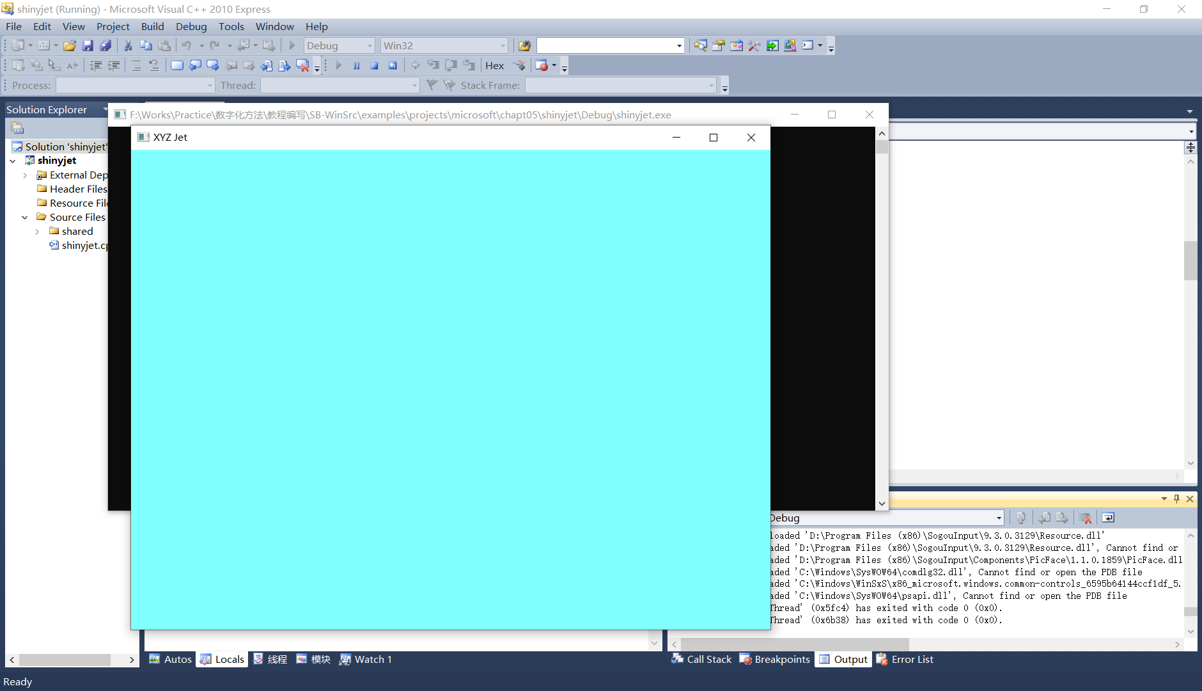Click Output panel horizontal scrollbar thumb
The width and height of the screenshot is (1202, 691).
793,644
